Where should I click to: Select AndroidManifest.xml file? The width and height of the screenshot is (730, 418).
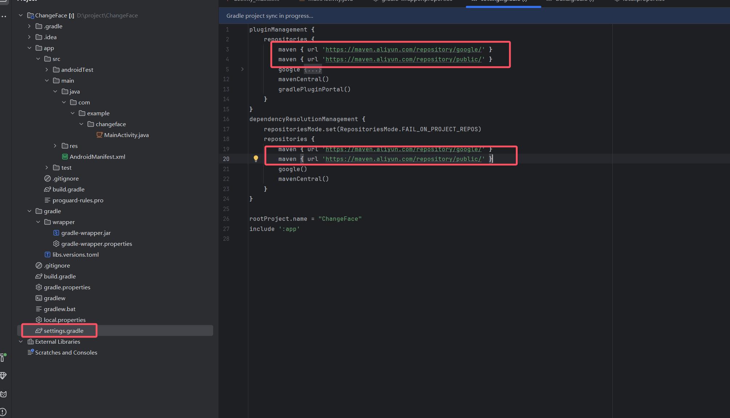97,157
